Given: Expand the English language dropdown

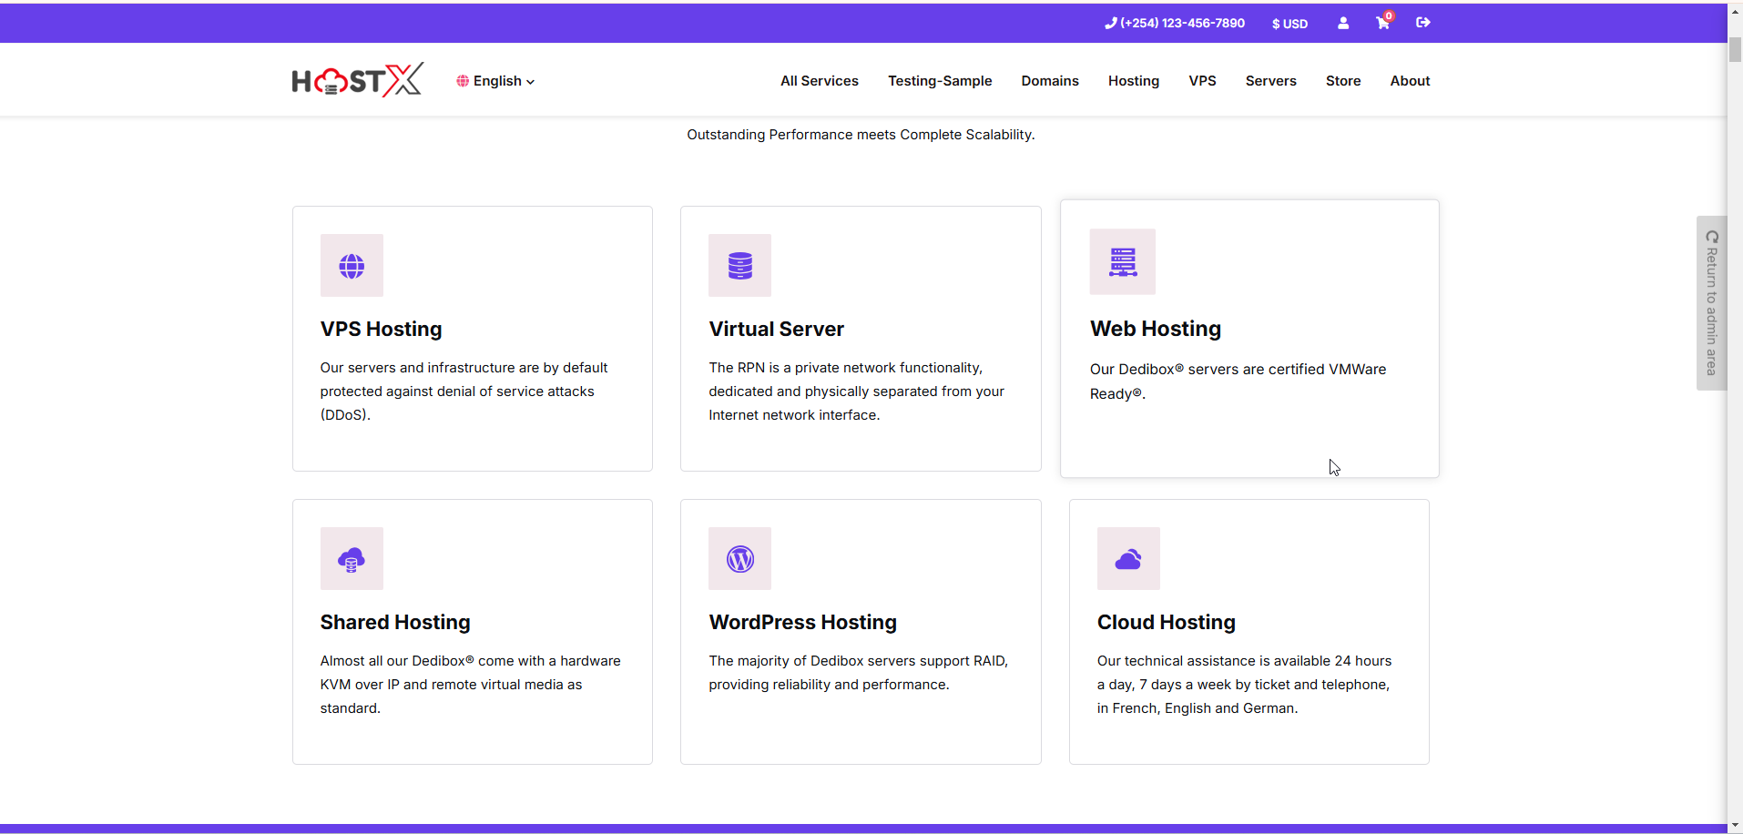Looking at the screenshot, I should pos(496,81).
